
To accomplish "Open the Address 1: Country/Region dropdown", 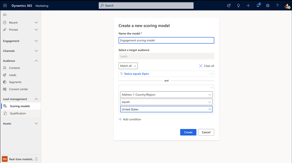I will point(166,95).
